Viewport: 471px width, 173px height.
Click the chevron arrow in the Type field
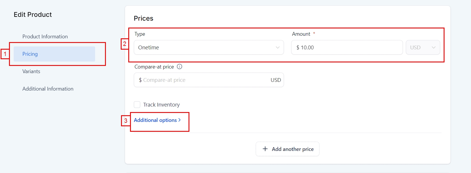click(278, 48)
